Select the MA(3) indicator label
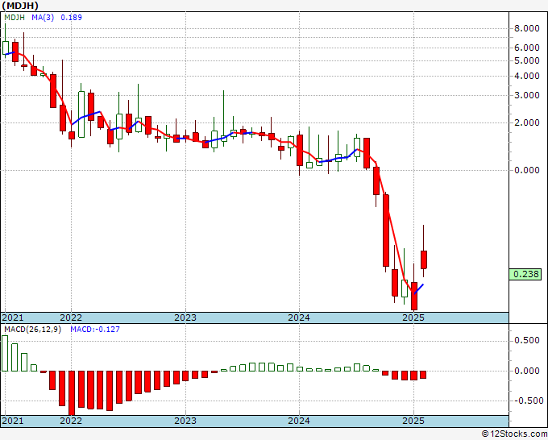Image resolution: width=548 pixels, height=440 pixels. pos(43,17)
